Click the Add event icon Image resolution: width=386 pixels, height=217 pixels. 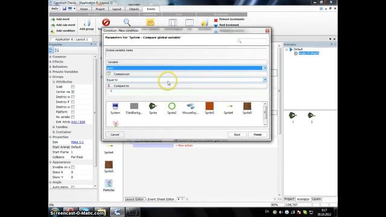coord(52,19)
